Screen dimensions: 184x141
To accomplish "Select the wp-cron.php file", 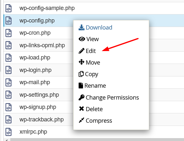I will tap(35, 33).
